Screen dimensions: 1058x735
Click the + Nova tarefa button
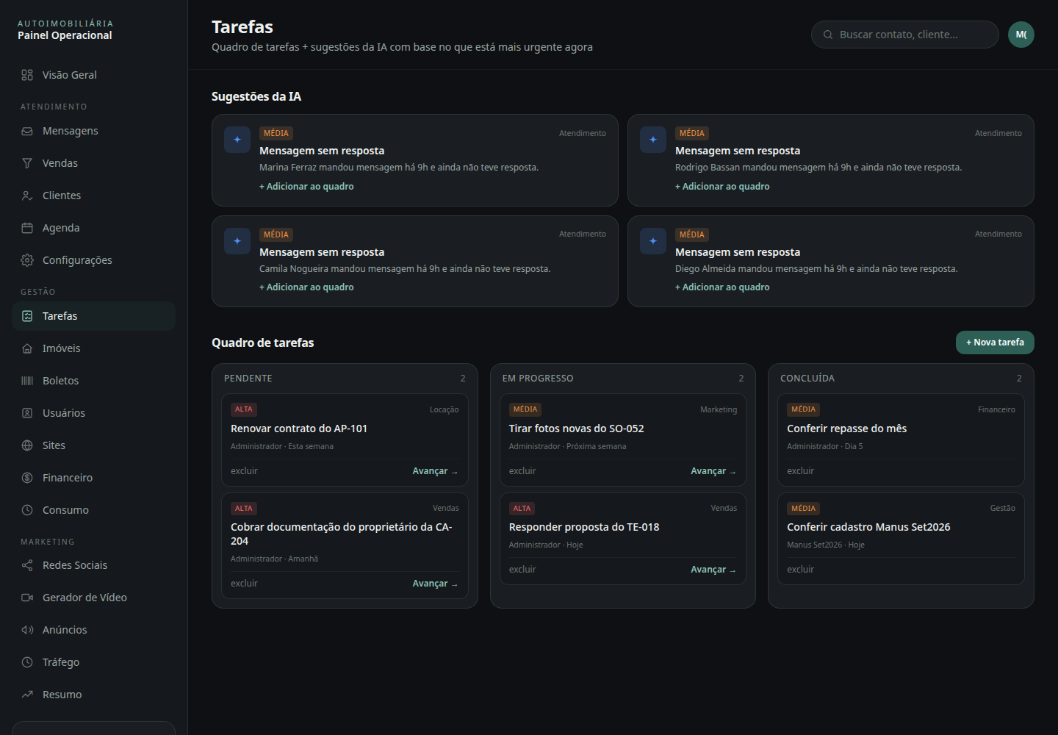(x=995, y=343)
